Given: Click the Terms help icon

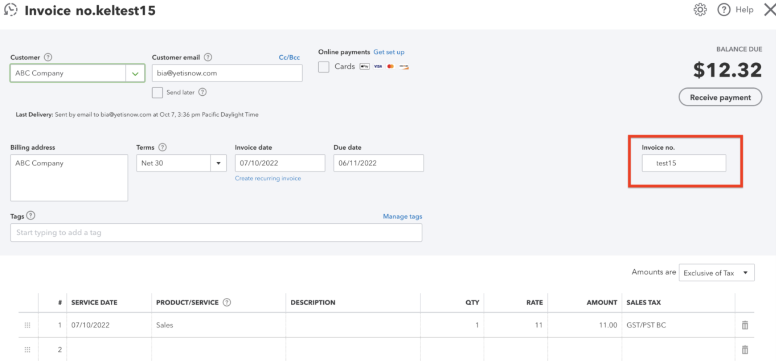Looking at the screenshot, I should click(x=162, y=147).
